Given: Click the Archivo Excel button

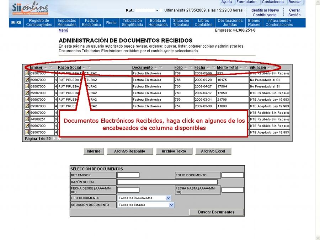Looking at the screenshot, I should coord(213,151).
